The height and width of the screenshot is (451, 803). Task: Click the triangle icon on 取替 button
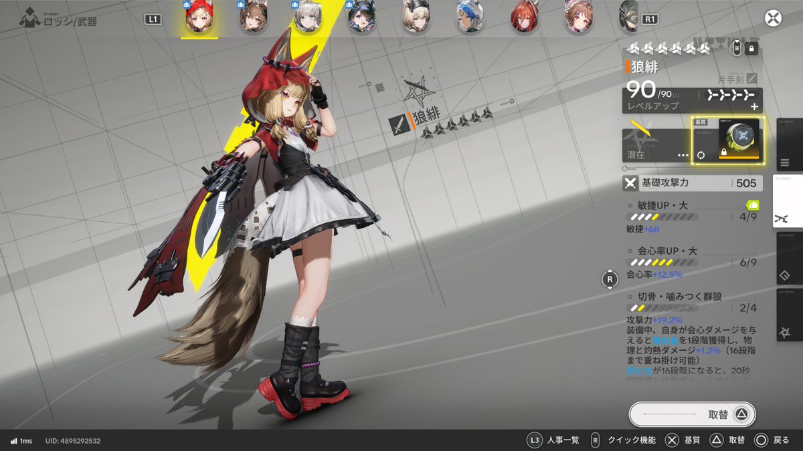(741, 414)
